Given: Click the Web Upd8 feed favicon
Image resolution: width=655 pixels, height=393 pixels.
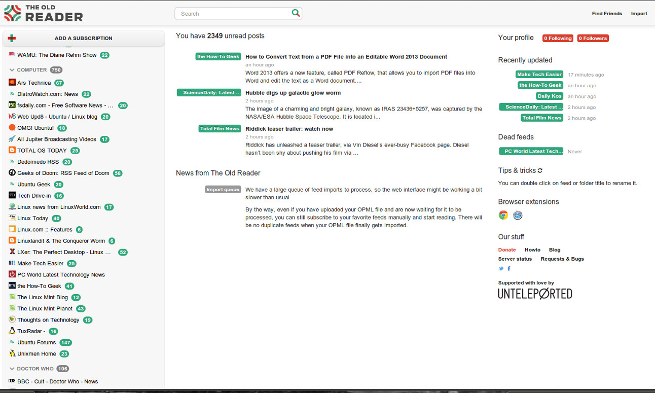Looking at the screenshot, I should click(12, 116).
